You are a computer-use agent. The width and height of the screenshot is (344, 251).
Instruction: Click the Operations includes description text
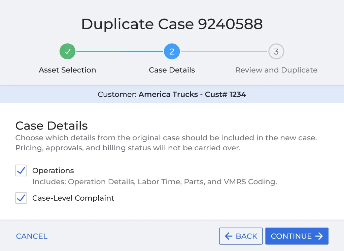click(x=155, y=182)
